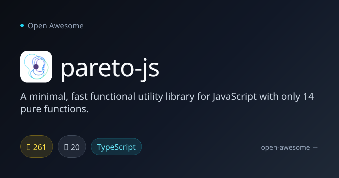
Task: Select the TypeScript language tag
Action: (116, 147)
